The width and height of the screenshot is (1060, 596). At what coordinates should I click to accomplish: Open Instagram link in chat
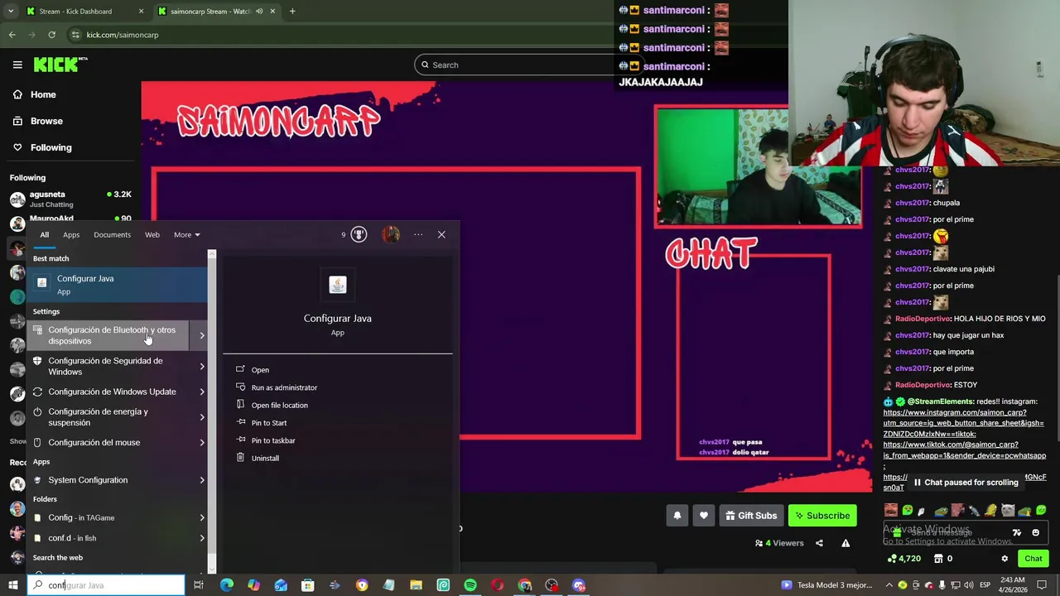tap(963, 423)
